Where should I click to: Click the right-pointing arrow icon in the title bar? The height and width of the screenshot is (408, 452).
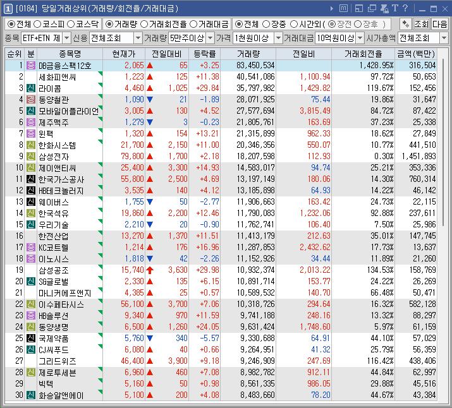[x=331, y=9]
